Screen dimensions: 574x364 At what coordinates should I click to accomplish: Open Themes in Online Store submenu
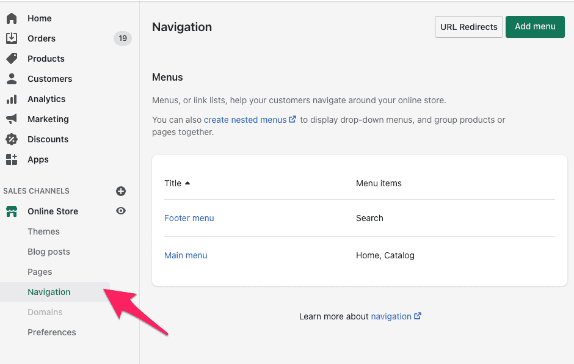click(43, 231)
